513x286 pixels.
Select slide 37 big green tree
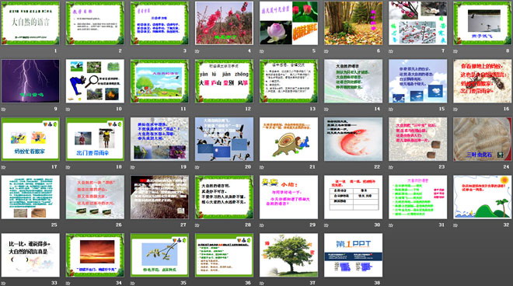pos(289,255)
